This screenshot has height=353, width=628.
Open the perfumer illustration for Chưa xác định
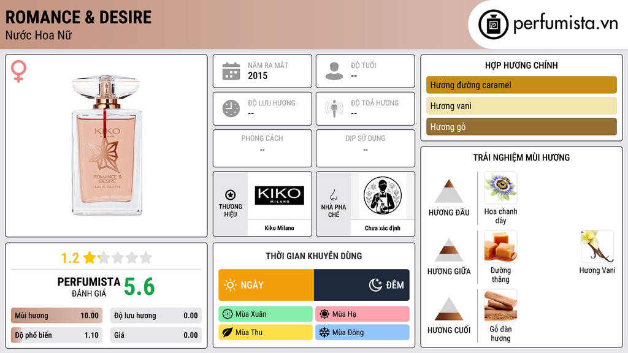[x=383, y=195]
